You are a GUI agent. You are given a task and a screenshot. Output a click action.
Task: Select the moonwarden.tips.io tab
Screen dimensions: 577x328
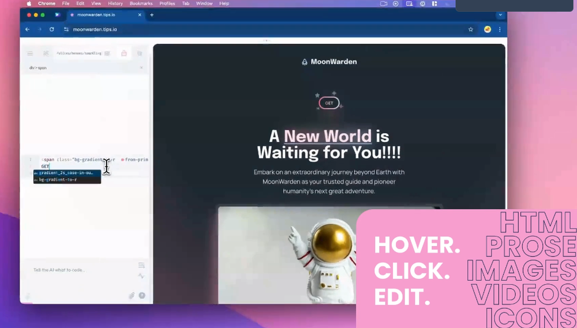point(105,15)
